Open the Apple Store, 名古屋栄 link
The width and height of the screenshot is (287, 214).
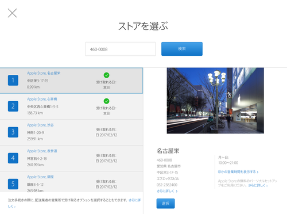click(x=44, y=73)
